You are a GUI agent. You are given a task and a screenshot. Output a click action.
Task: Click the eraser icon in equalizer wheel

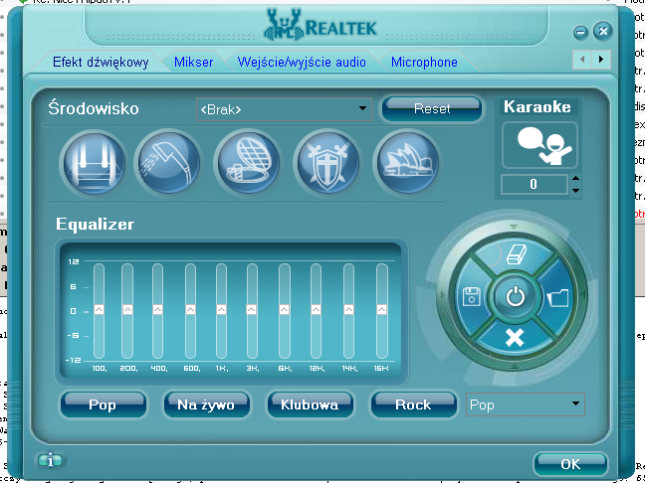coord(514,255)
